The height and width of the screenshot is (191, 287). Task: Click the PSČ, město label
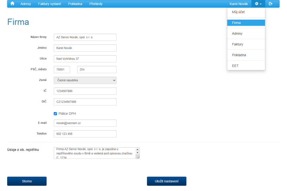[39, 69]
